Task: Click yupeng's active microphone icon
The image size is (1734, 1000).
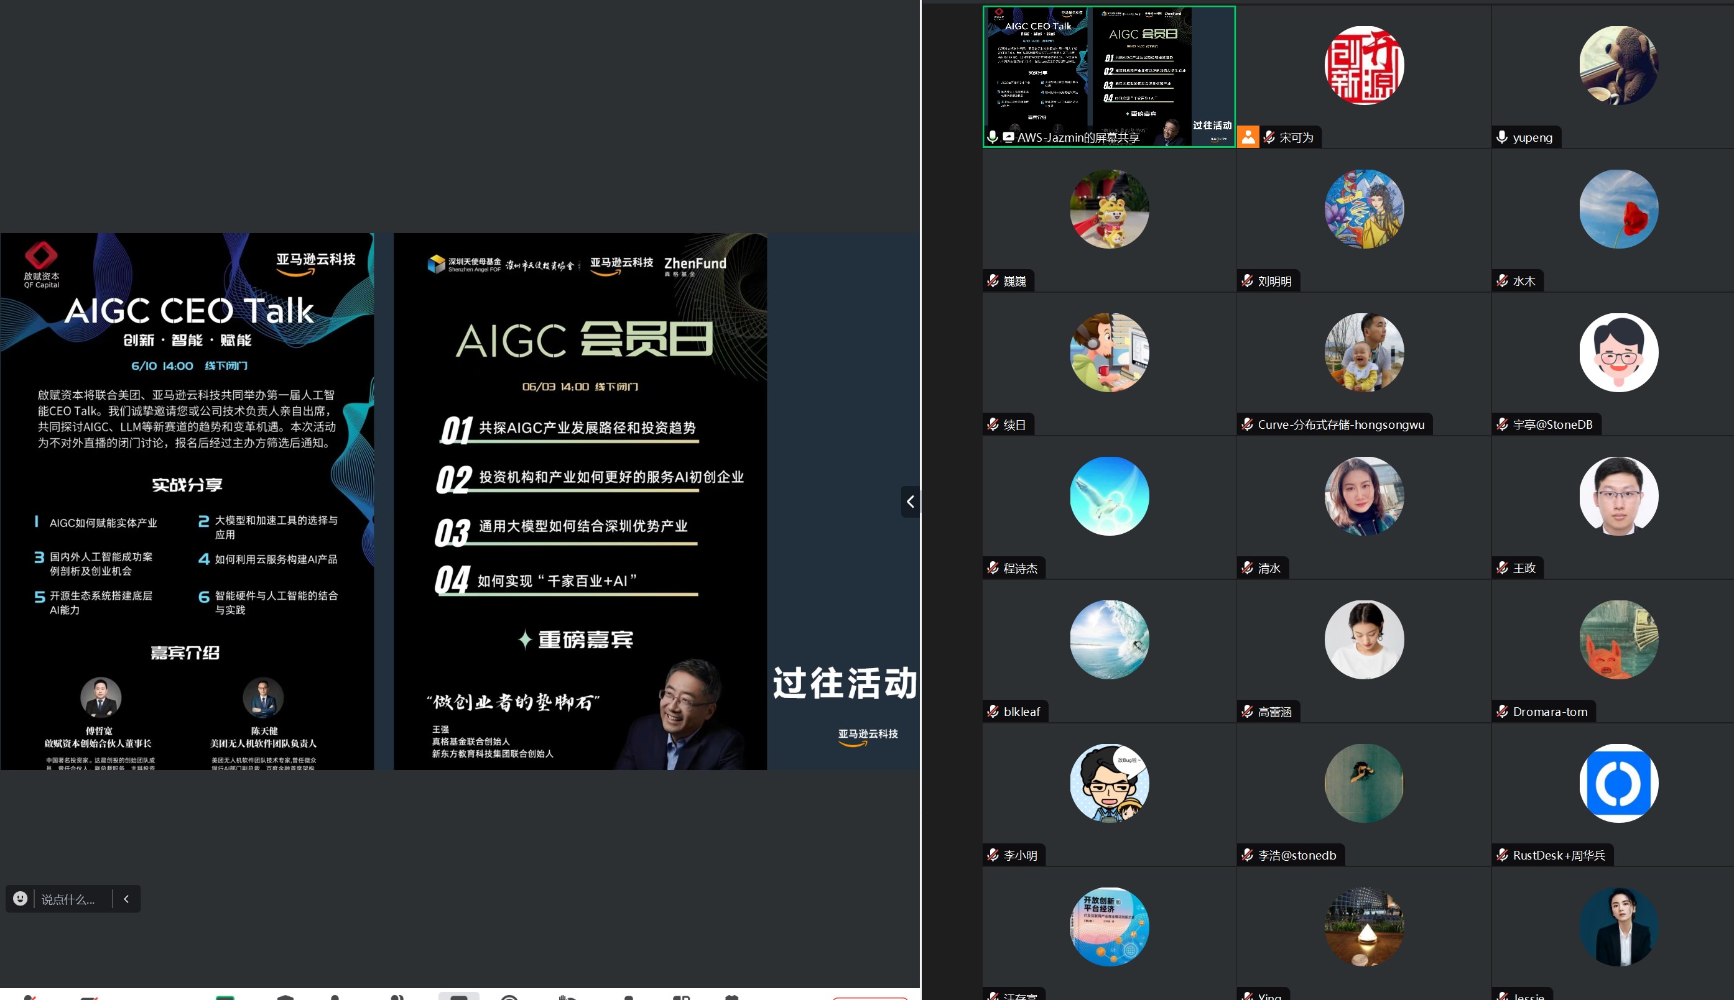Action: coord(1503,137)
